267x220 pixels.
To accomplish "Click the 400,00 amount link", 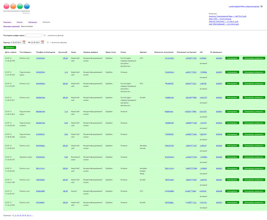I will coord(65,98).
